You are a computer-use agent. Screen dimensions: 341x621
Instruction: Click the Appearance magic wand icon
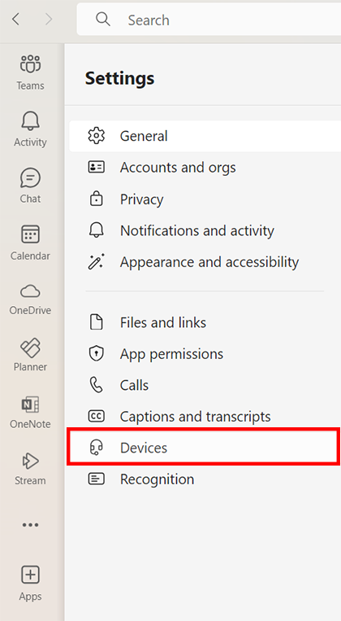[x=96, y=261]
